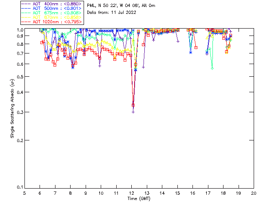Click the station text "PML, N 50 22', W 04 08', Alt 0m"
The image size is (261, 209).
(121, 5)
